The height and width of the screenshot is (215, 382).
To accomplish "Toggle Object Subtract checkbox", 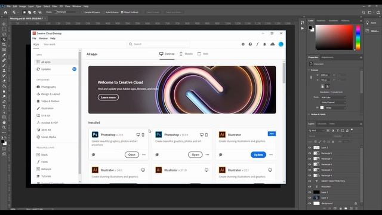I will 122,12.
